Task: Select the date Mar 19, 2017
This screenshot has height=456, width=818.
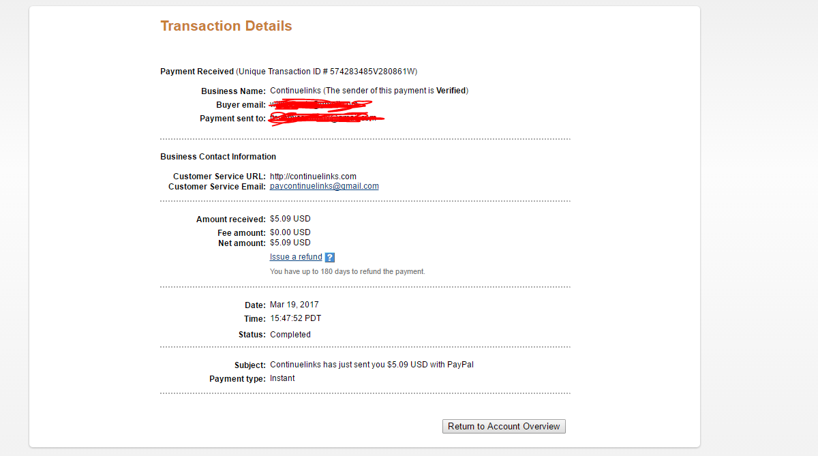Action: [x=294, y=305]
